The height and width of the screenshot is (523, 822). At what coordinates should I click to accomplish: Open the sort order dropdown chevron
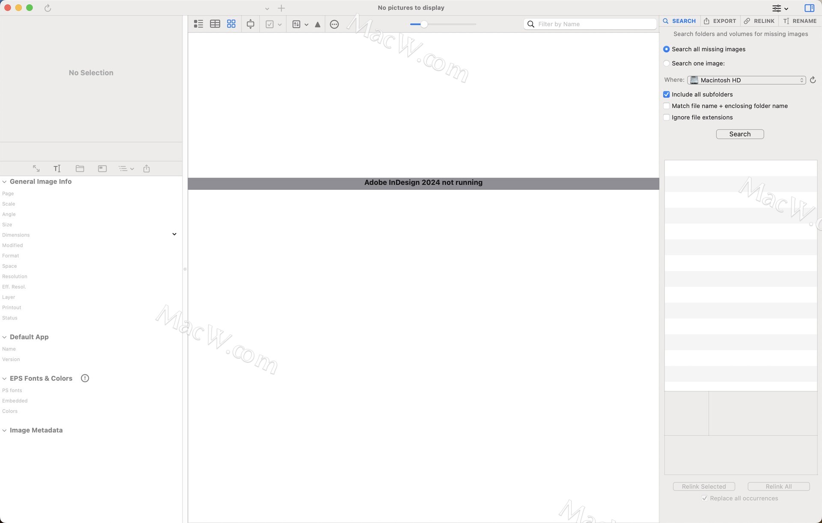pos(307,25)
